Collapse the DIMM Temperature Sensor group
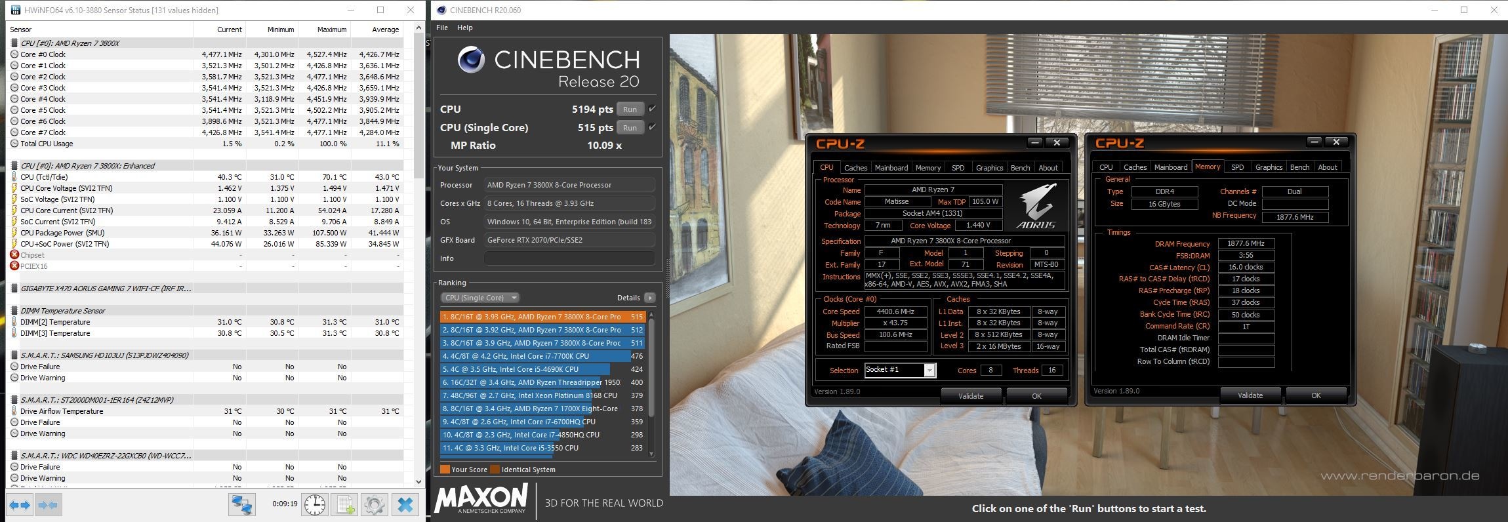This screenshot has height=522, width=1508. click(x=14, y=311)
